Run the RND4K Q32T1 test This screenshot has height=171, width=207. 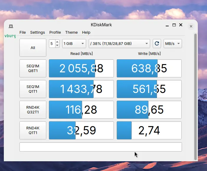point(33,110)
